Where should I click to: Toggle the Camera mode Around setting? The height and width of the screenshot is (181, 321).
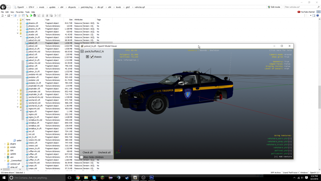[x=280, y=55]
